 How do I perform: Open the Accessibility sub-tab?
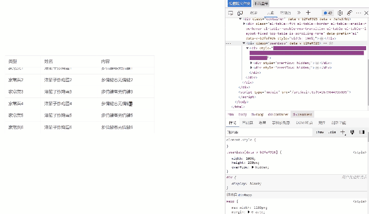338,123
